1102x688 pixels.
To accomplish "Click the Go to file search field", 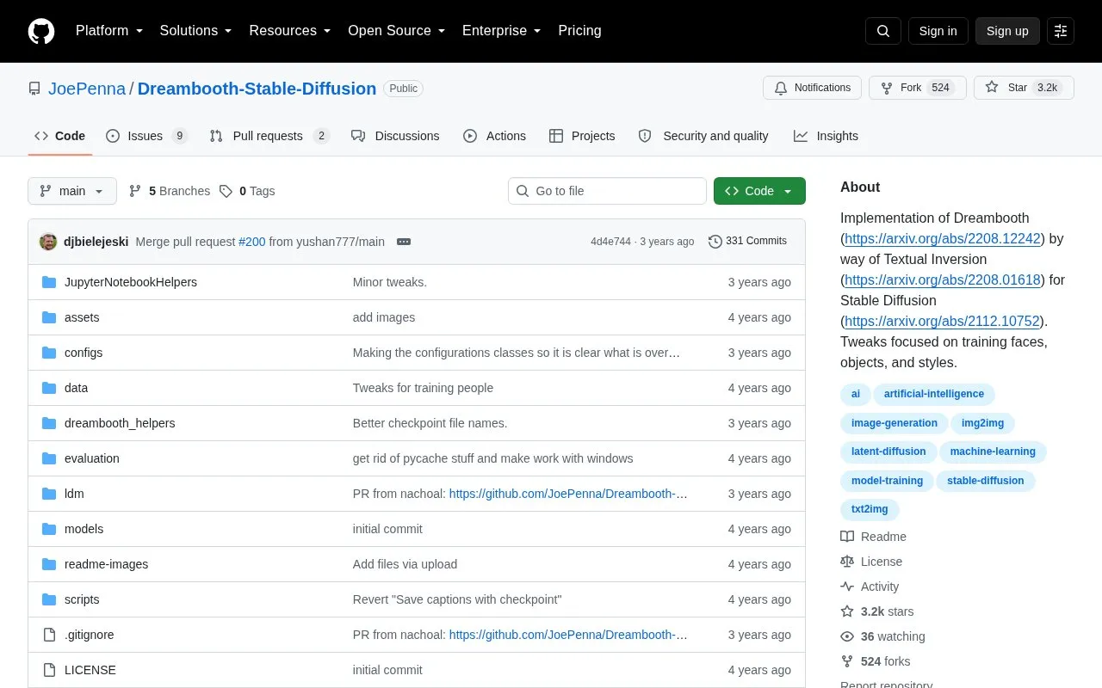I will [x=607, y=191].
